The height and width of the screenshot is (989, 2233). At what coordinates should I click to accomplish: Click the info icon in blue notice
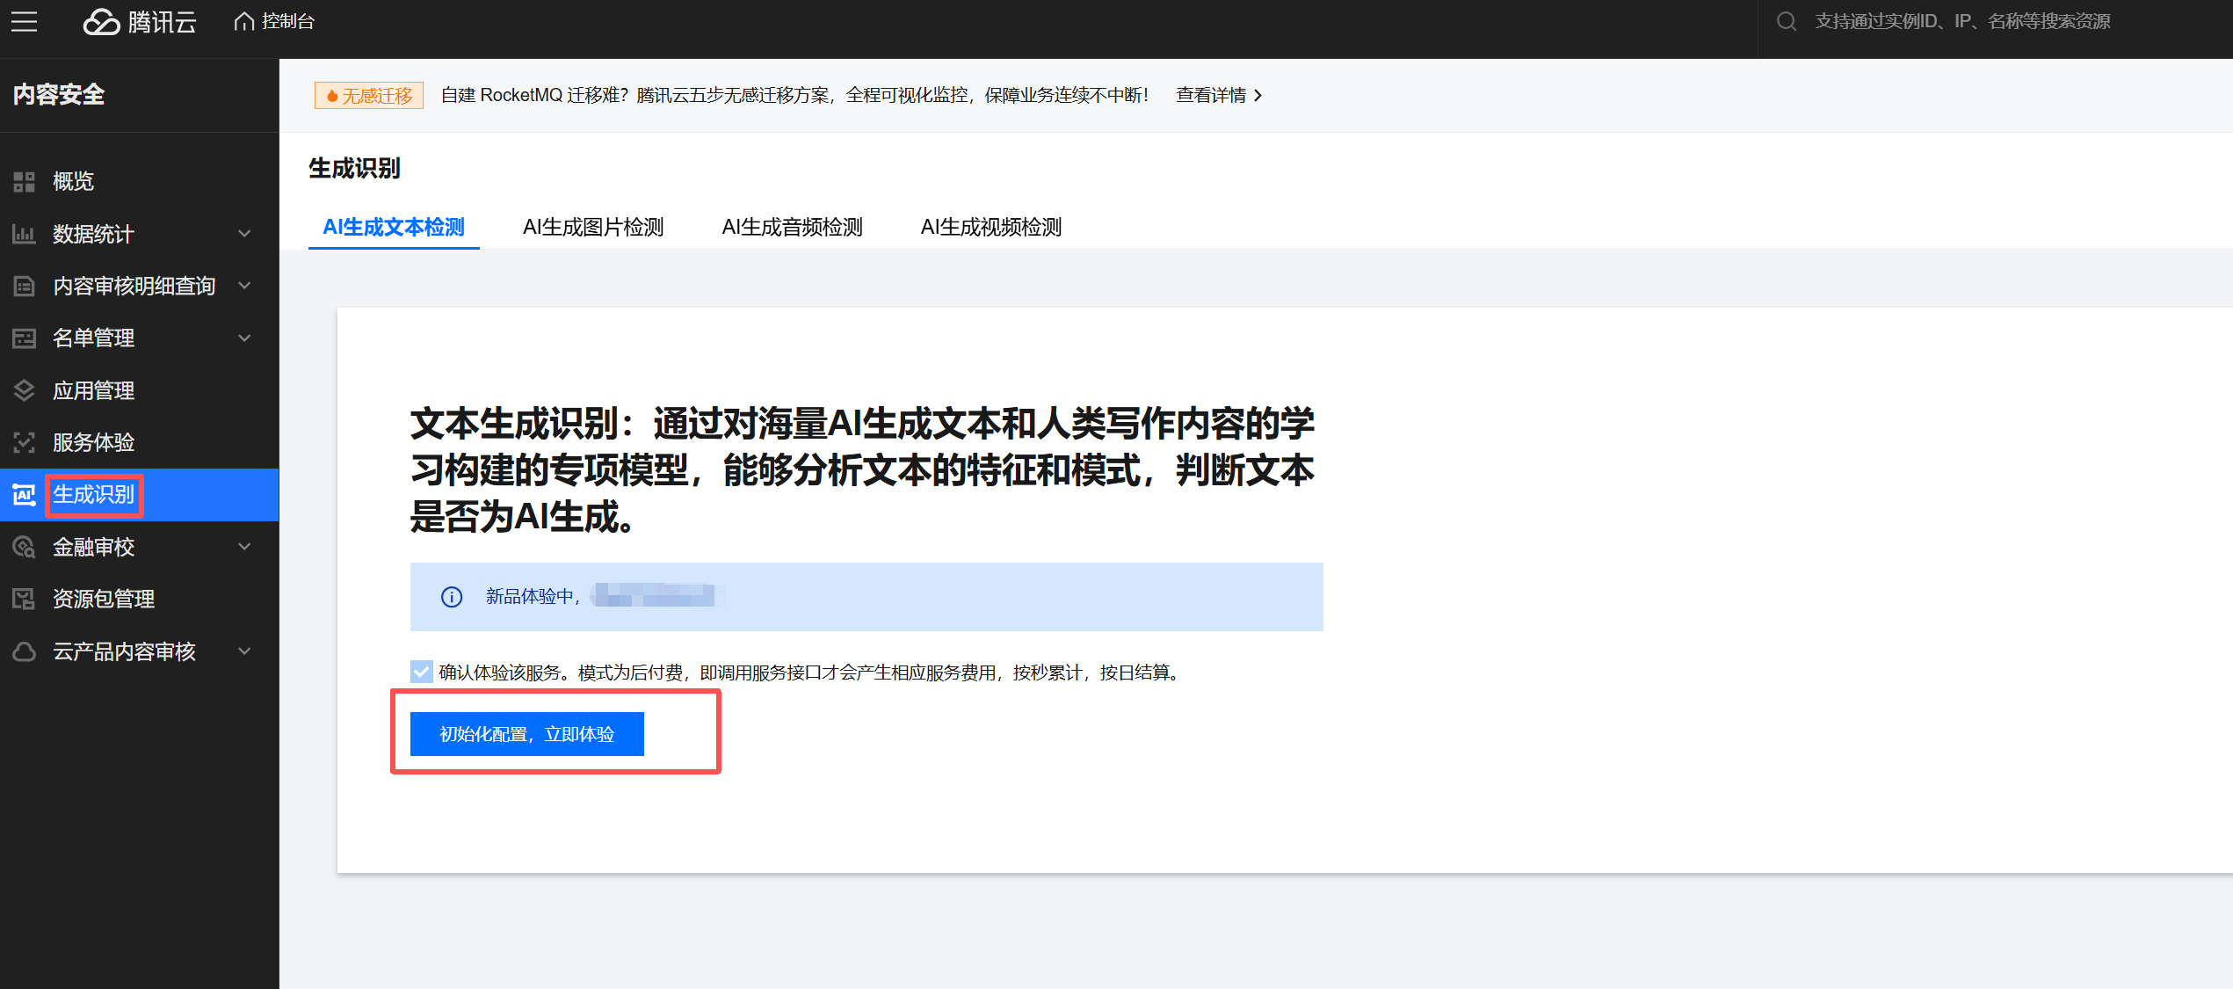[452, 597]
